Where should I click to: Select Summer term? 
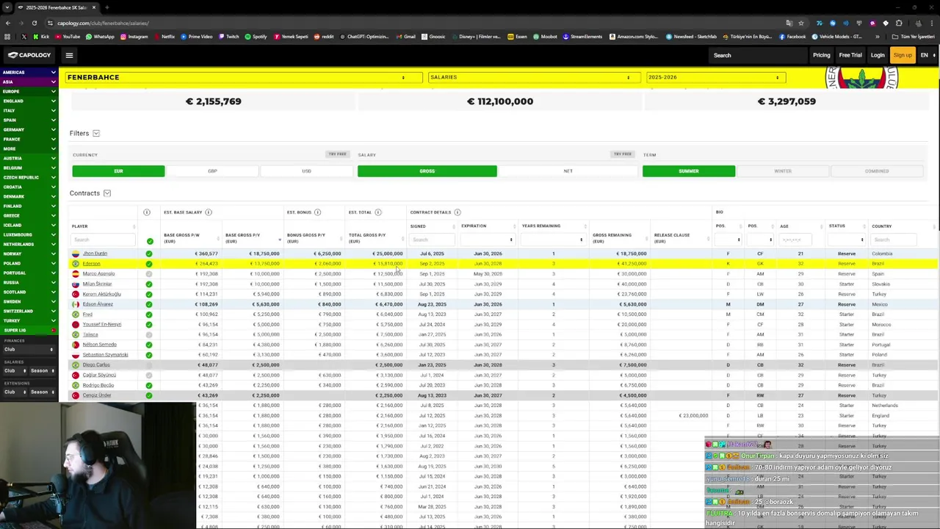click(x=688, y=171)
